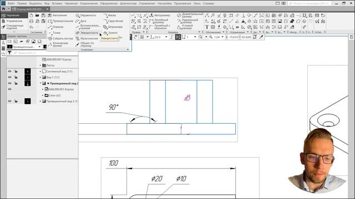
Task: Open the СК 0 coordinate system dropdown
Action: click(x=166, y=37)
